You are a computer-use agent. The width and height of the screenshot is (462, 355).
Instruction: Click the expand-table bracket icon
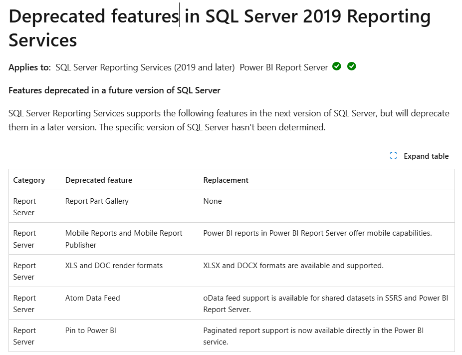[393, 156]
